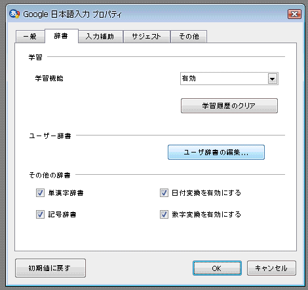Screen dimensions: 308x290
Task: Open the 入力補助 tab
Action: (100, 37)
